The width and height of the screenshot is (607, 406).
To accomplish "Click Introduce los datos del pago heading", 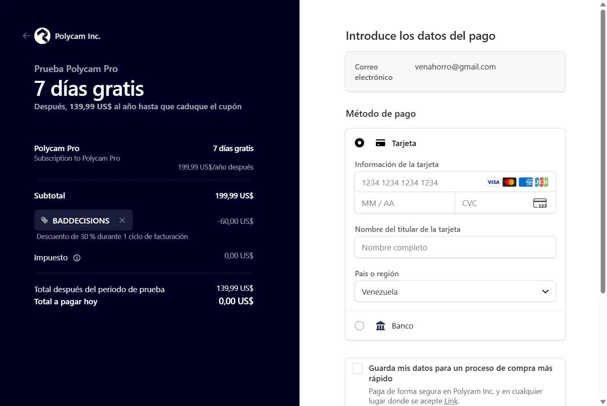I will [420, 36].
